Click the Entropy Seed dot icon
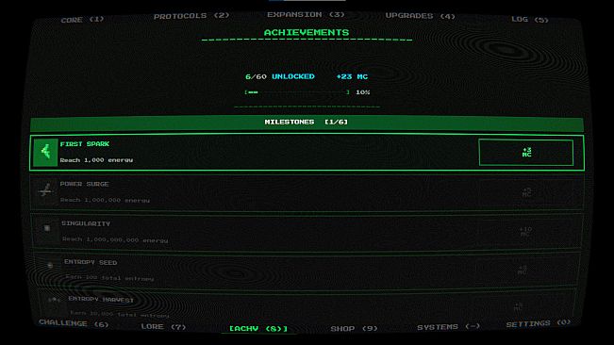 pyautogui.click(x=50, y=266)
